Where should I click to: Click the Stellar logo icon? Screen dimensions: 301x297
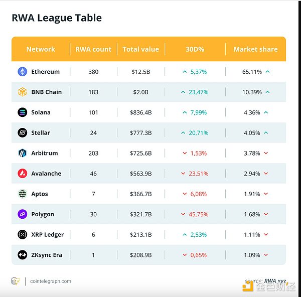click(22, 133)
